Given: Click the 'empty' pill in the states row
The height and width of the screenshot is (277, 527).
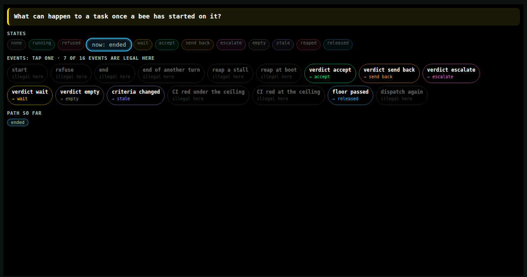Looking at the screenshot, I should 259,44.
